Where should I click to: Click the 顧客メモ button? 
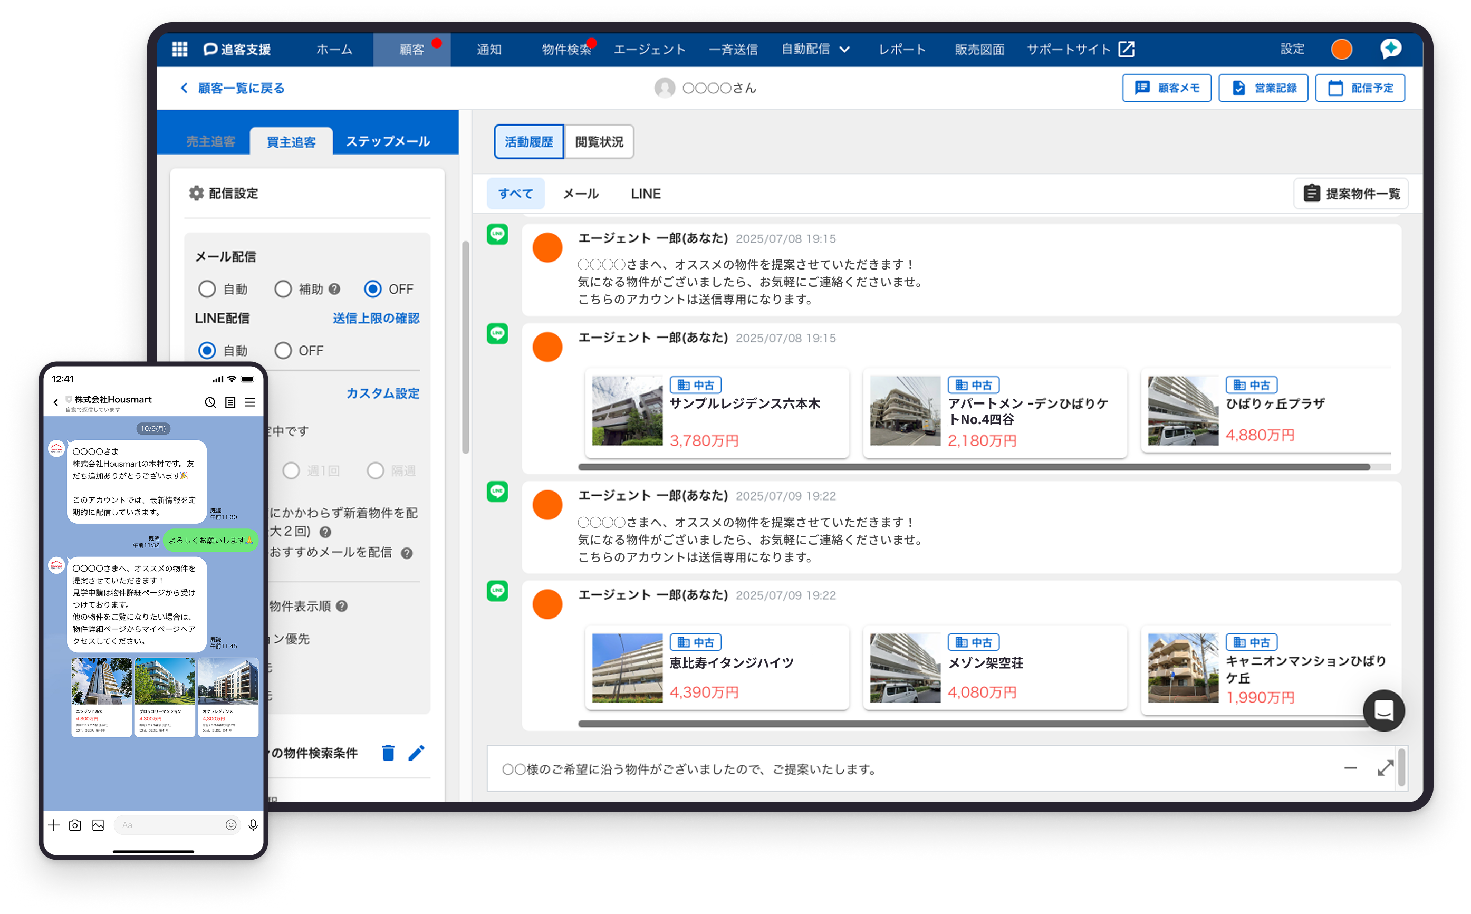pyautogui.click(x=1166, y=88)
